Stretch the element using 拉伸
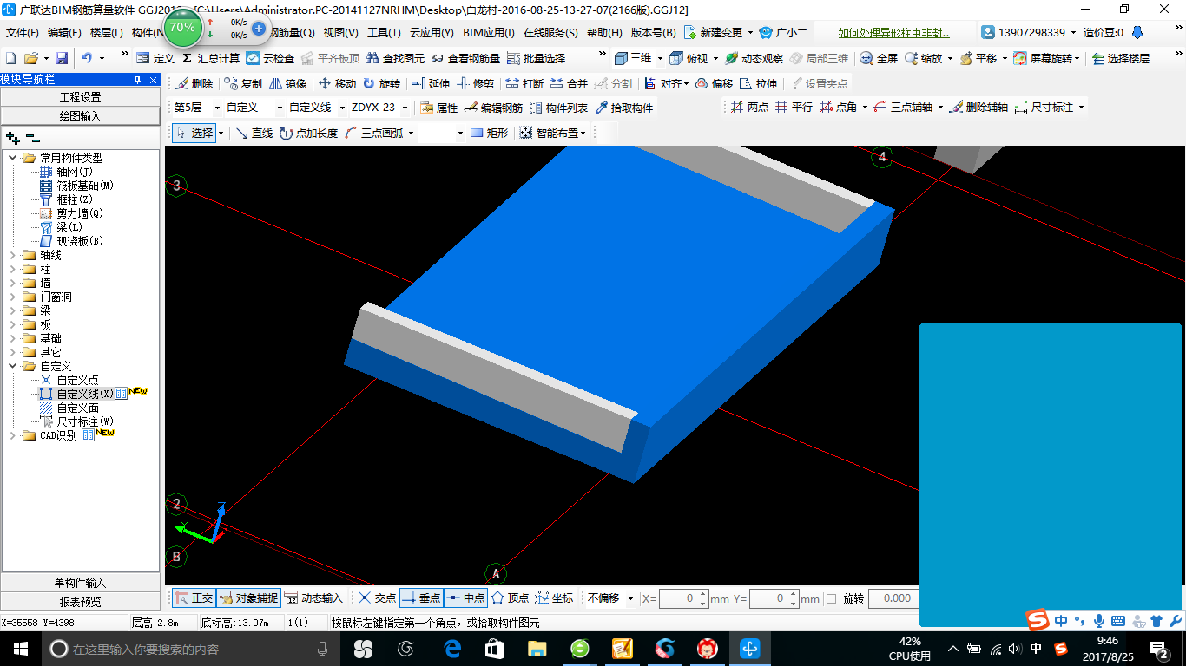 [758, 83]
